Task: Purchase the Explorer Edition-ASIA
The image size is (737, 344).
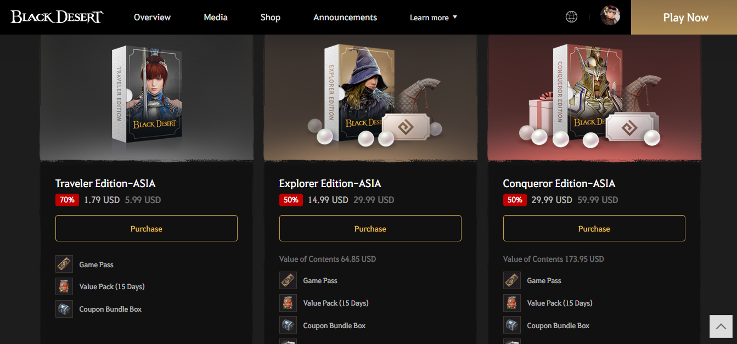Action: click(370, 228)
